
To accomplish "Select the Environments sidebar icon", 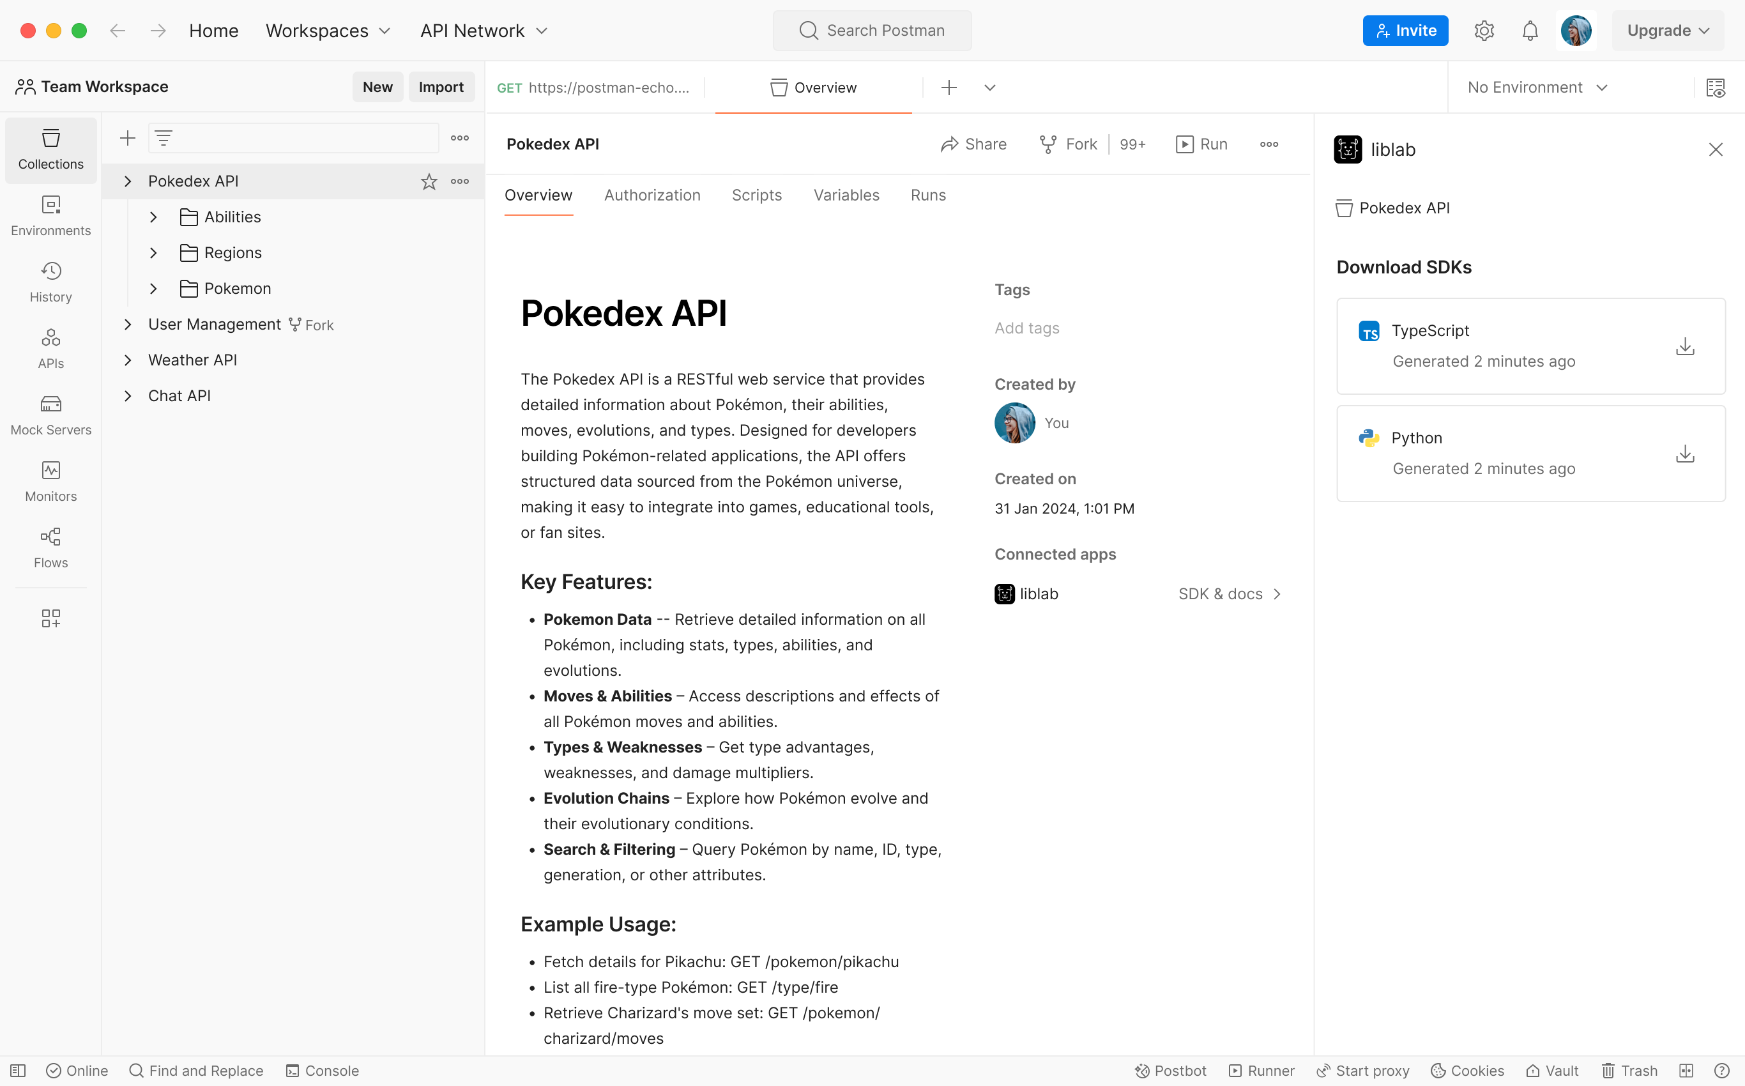I will pos(50,214).
